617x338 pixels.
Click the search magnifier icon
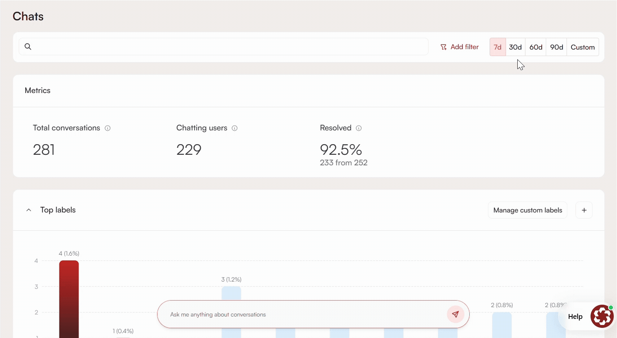[x=28, y=47]
